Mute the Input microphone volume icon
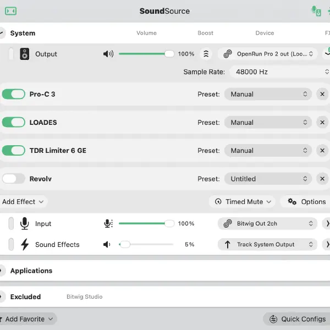The image size is (330, 330). (x=108, y=223)
